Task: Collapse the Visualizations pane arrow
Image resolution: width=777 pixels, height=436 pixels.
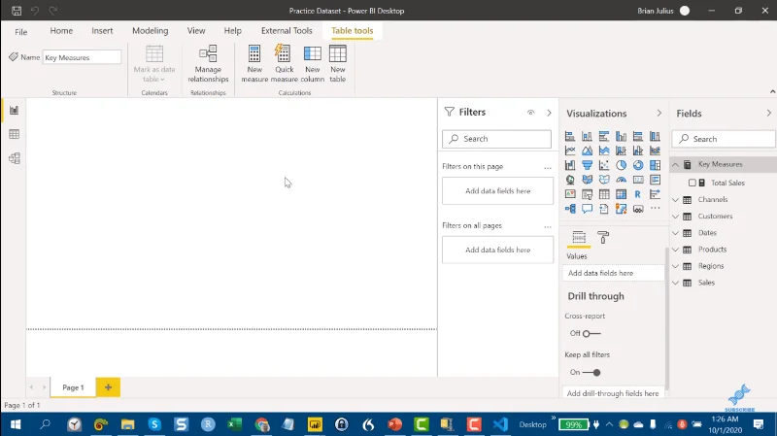Action: click(x=659, y=113)
